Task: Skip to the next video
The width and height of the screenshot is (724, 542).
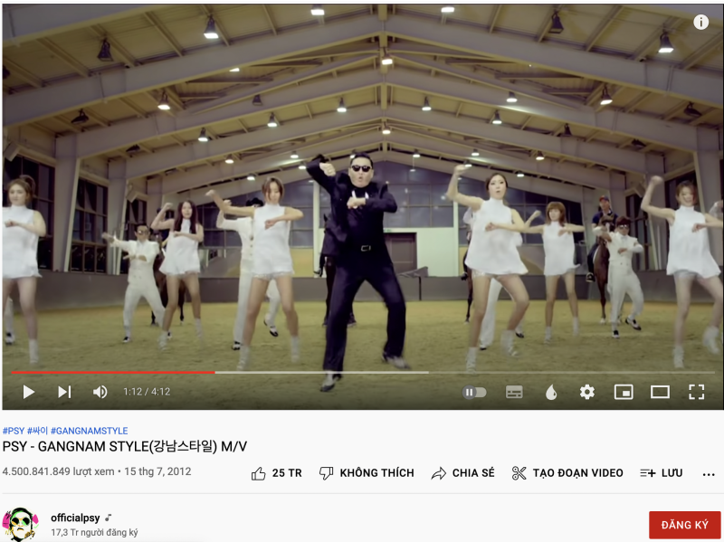Action: [x=64, y=392]
